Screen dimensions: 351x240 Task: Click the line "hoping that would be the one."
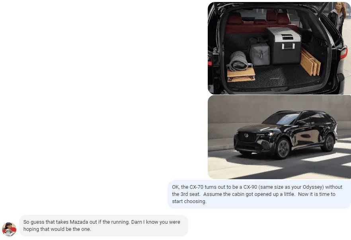click(x=57, y=229)
